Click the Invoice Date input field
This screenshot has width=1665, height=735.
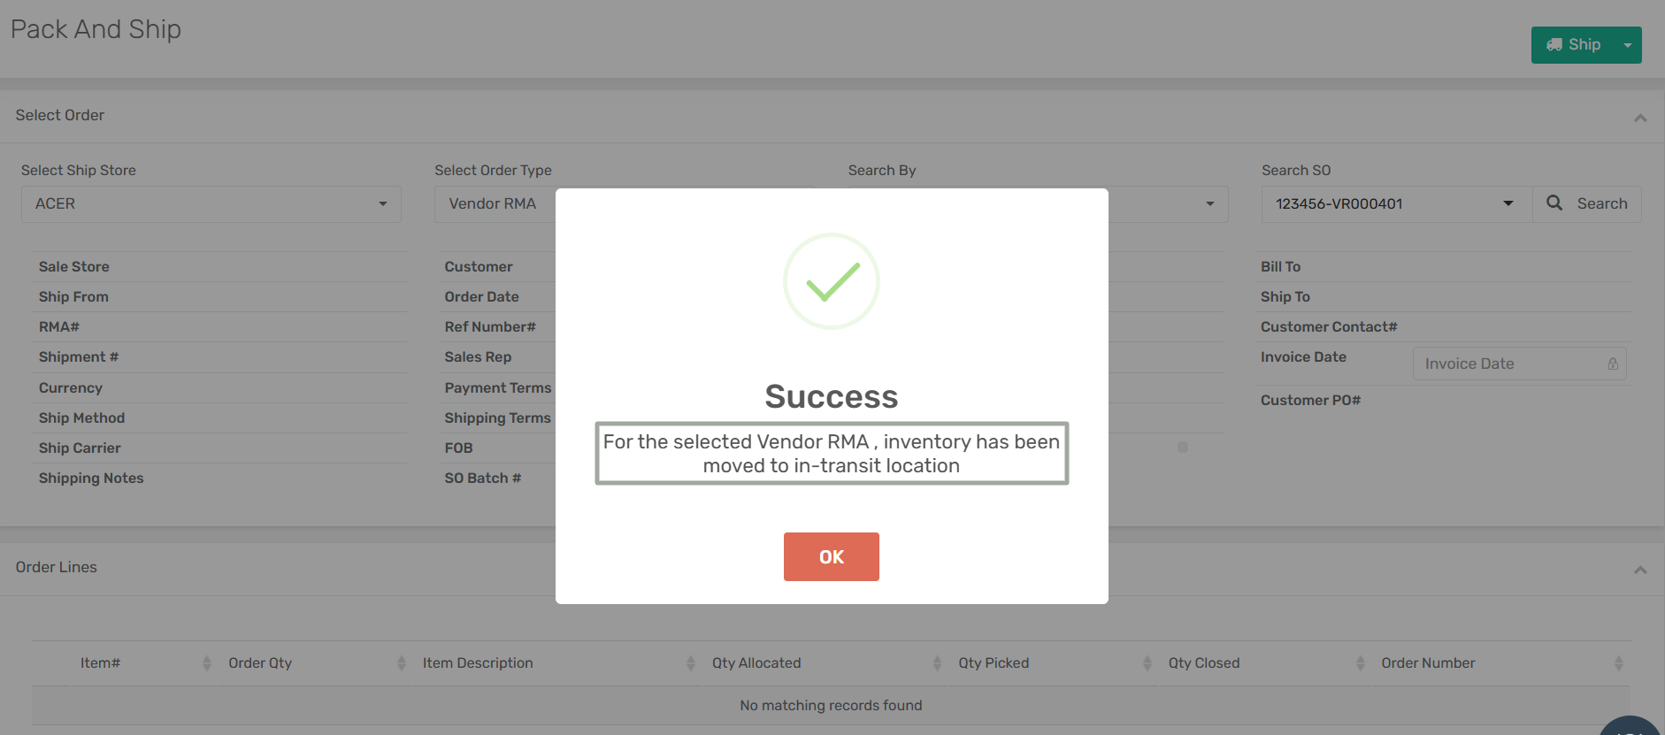point(1508,364)
